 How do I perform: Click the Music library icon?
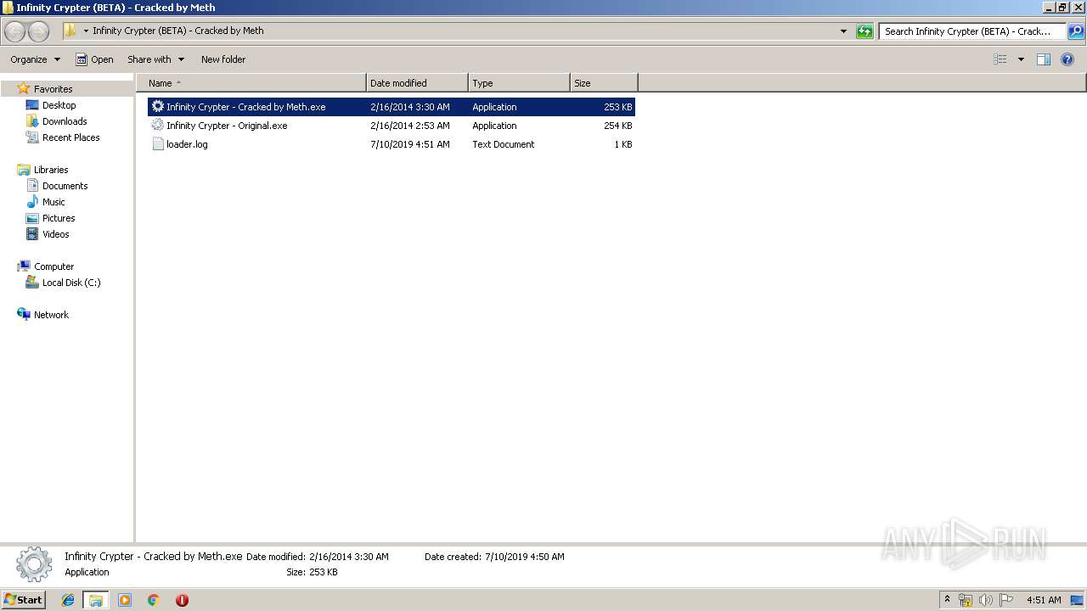[32, 202]
